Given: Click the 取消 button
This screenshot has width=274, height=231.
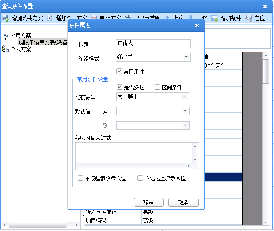Looking at the screenshot, I should click(x=183, y=203).
